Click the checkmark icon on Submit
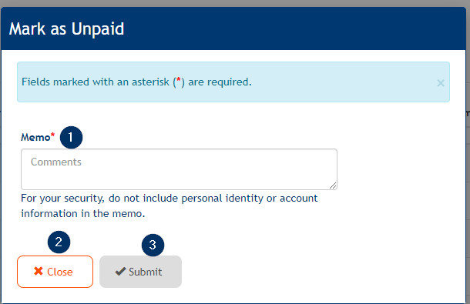470x304 pixels. (x=120, y=272)
